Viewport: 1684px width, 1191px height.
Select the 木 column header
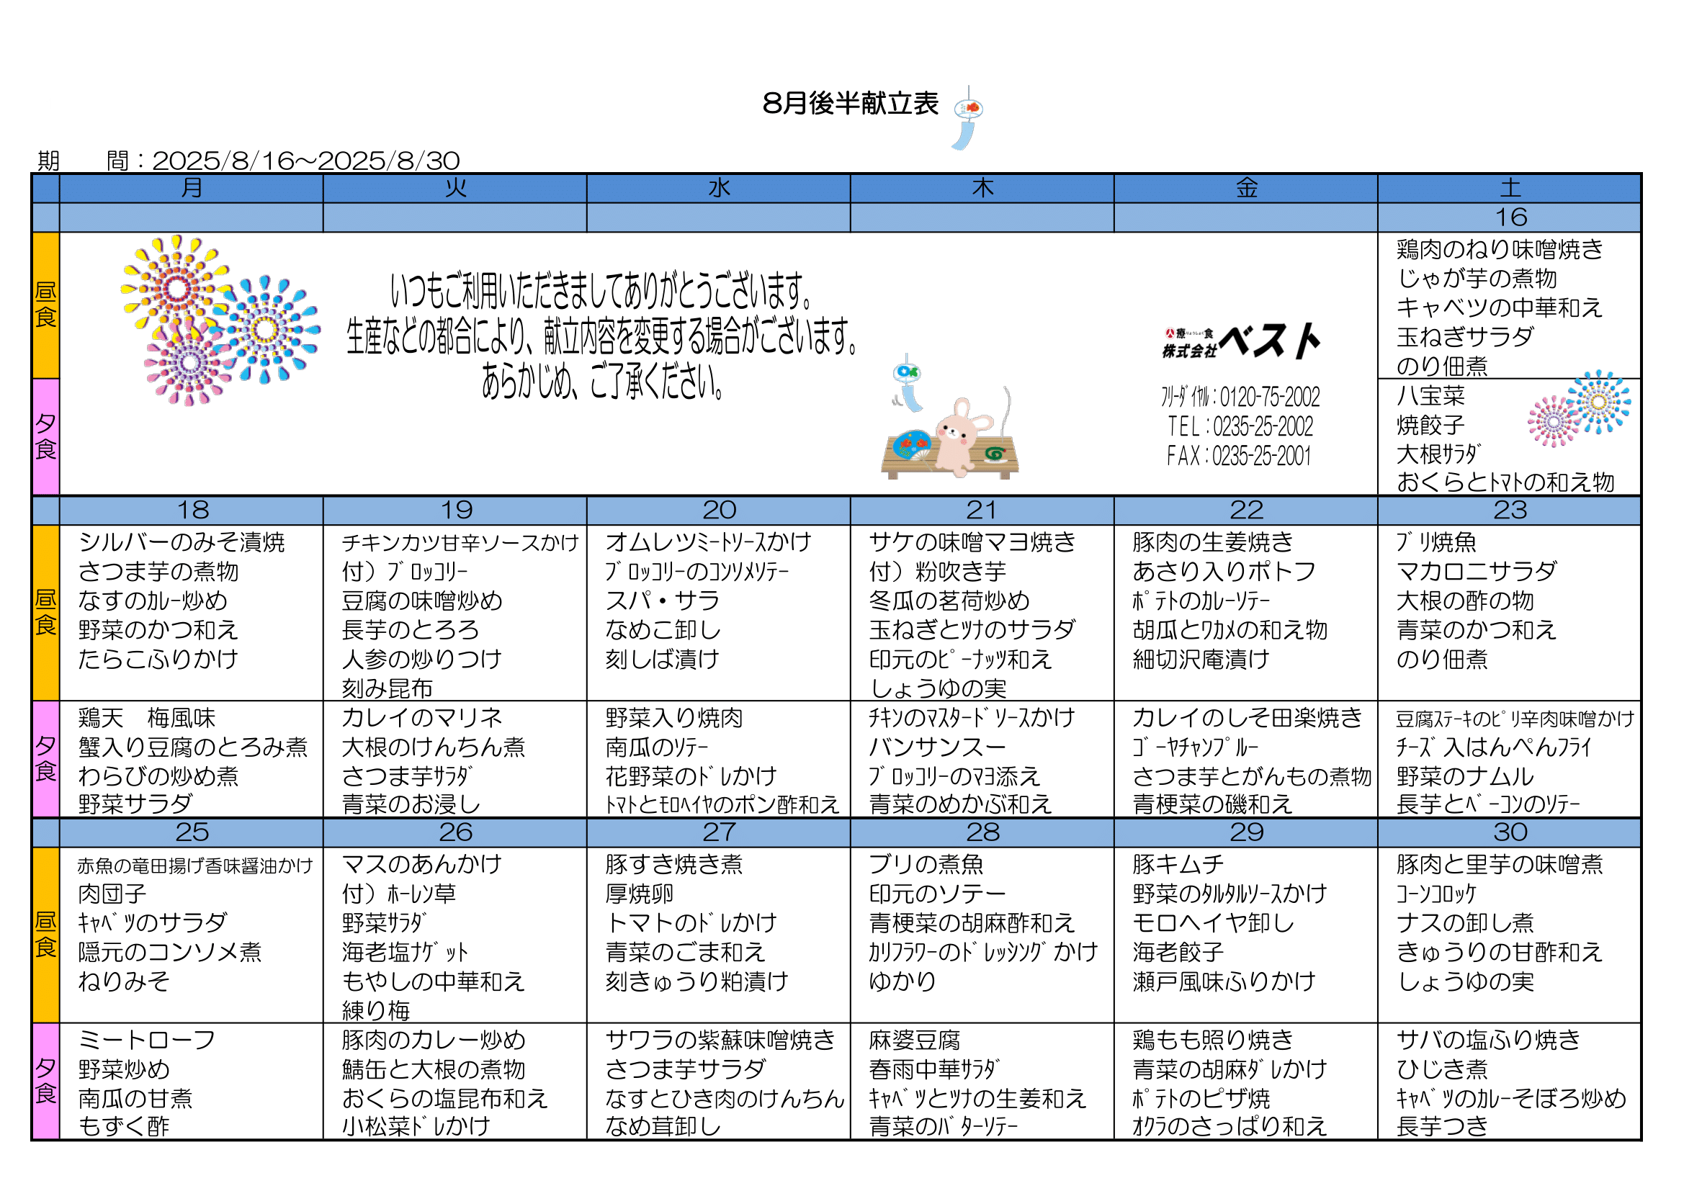(x=982, y=189)
